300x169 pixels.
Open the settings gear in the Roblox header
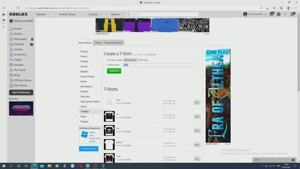point(292,14)
